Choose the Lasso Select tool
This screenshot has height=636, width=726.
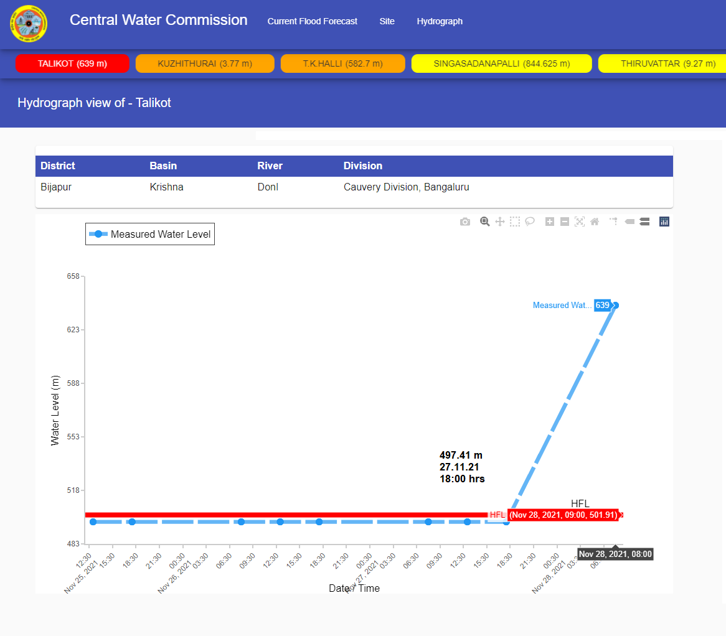(530, 222)
